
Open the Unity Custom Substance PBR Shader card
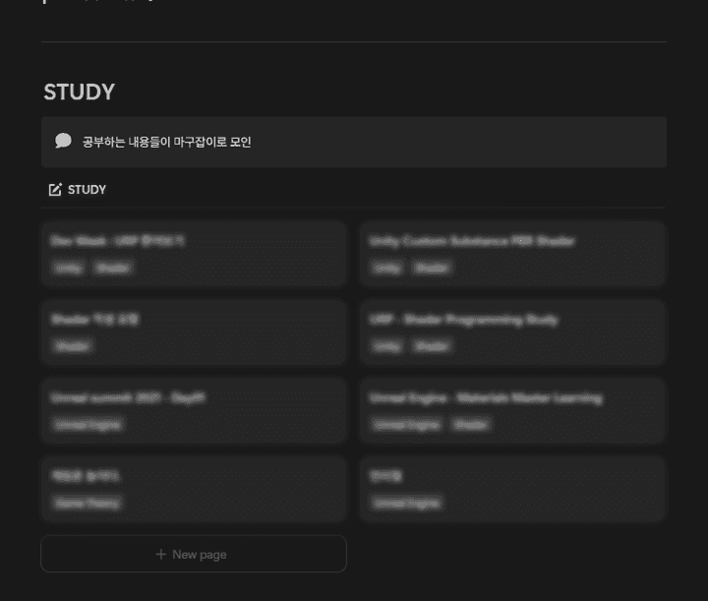513,254
